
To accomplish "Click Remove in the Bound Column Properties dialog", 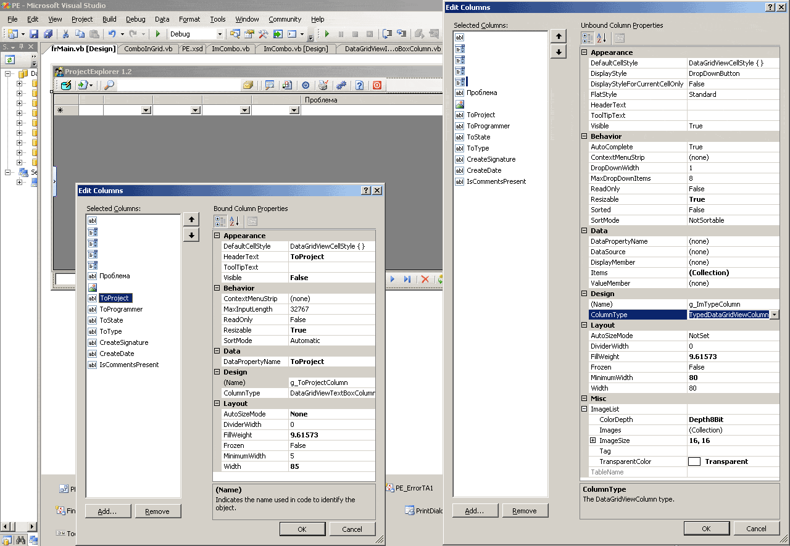I will [x=157, y=511].
